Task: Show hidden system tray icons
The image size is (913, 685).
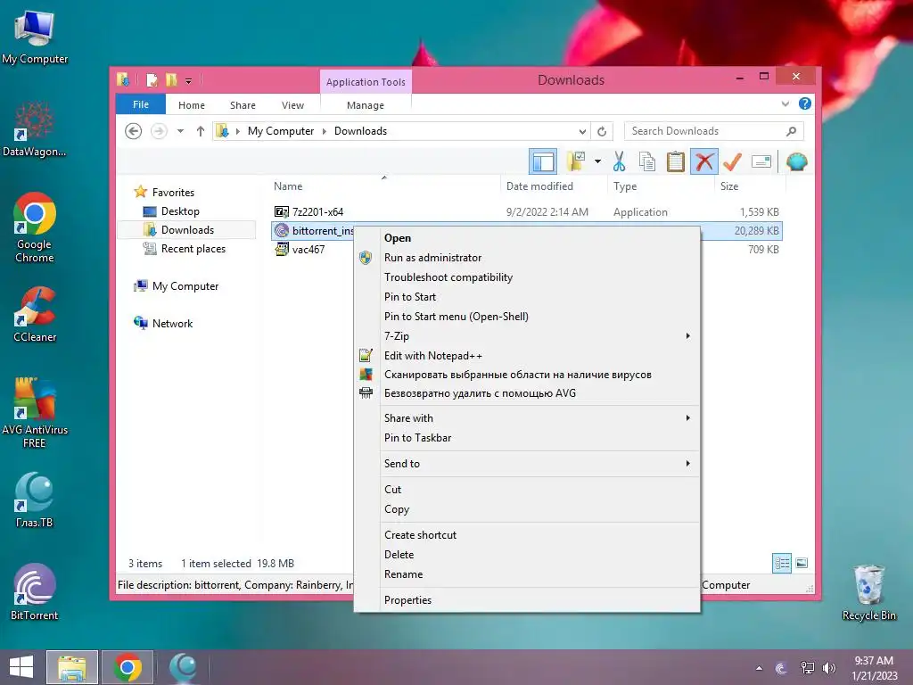Action: pos(759,668)
